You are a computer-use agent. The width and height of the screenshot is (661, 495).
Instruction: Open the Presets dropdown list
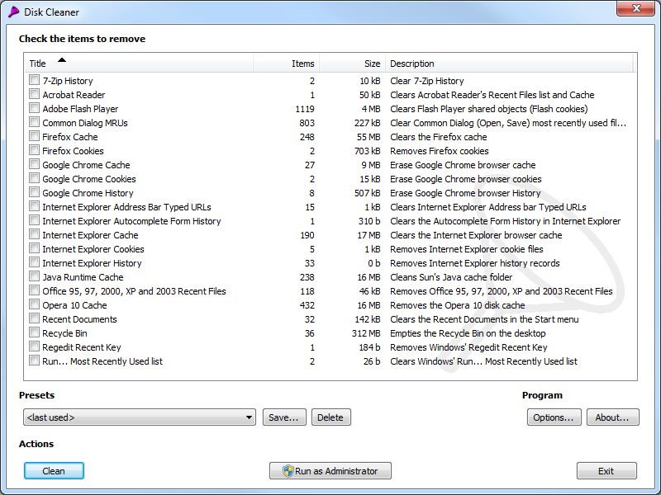[250, 417]
